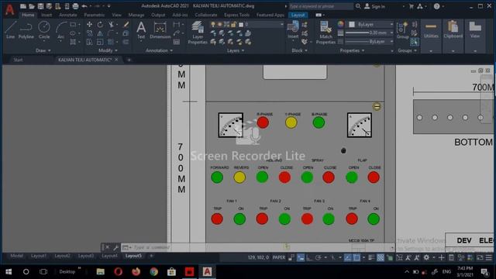Activate the Move tool in Modify panel
The width and height of the screenshot is (496, 279).
90,24
